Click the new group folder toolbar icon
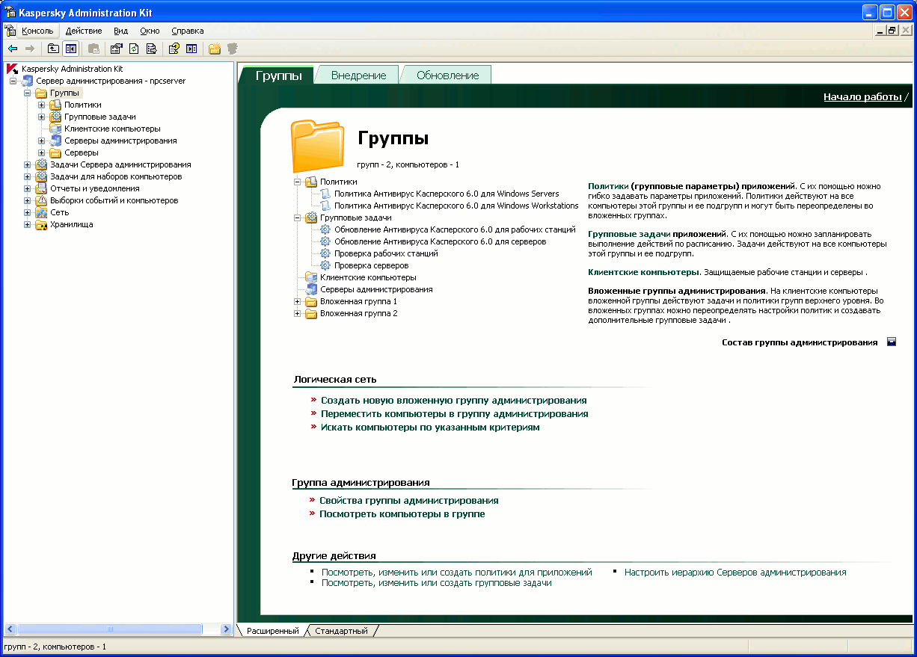The height and width of the screenshot is (657, 917). click(x=215, y=49)
